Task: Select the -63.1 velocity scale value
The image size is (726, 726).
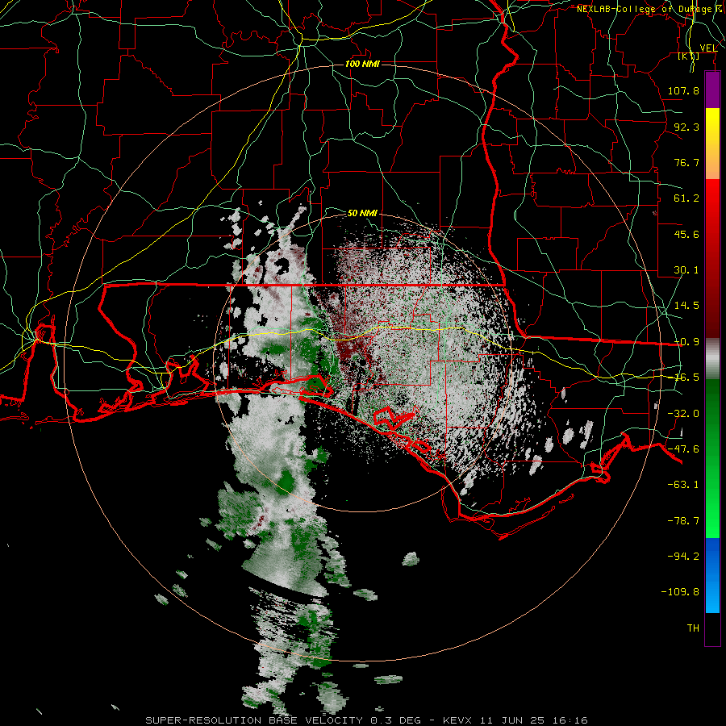Action: coord(683,485)
